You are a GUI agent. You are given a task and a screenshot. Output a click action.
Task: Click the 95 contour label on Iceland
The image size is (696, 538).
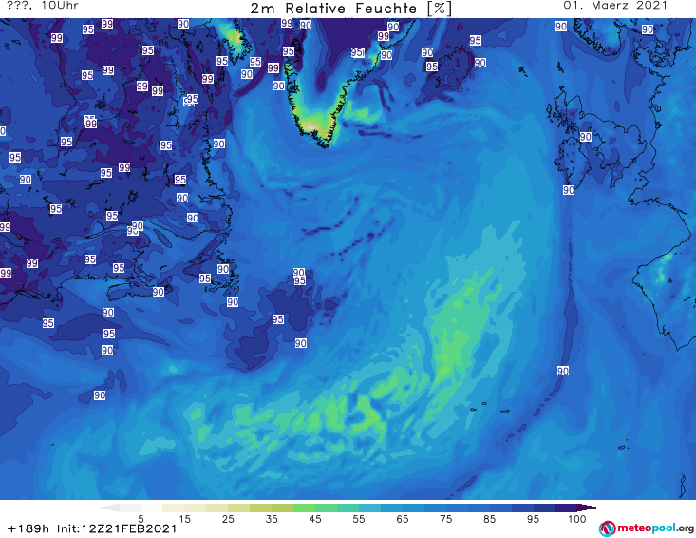pos(432,67)
